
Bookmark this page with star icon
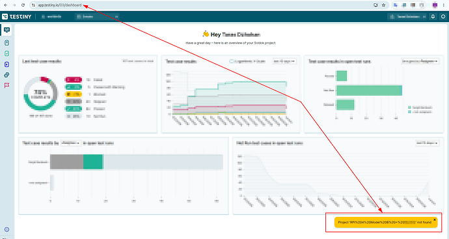point(384,5)
